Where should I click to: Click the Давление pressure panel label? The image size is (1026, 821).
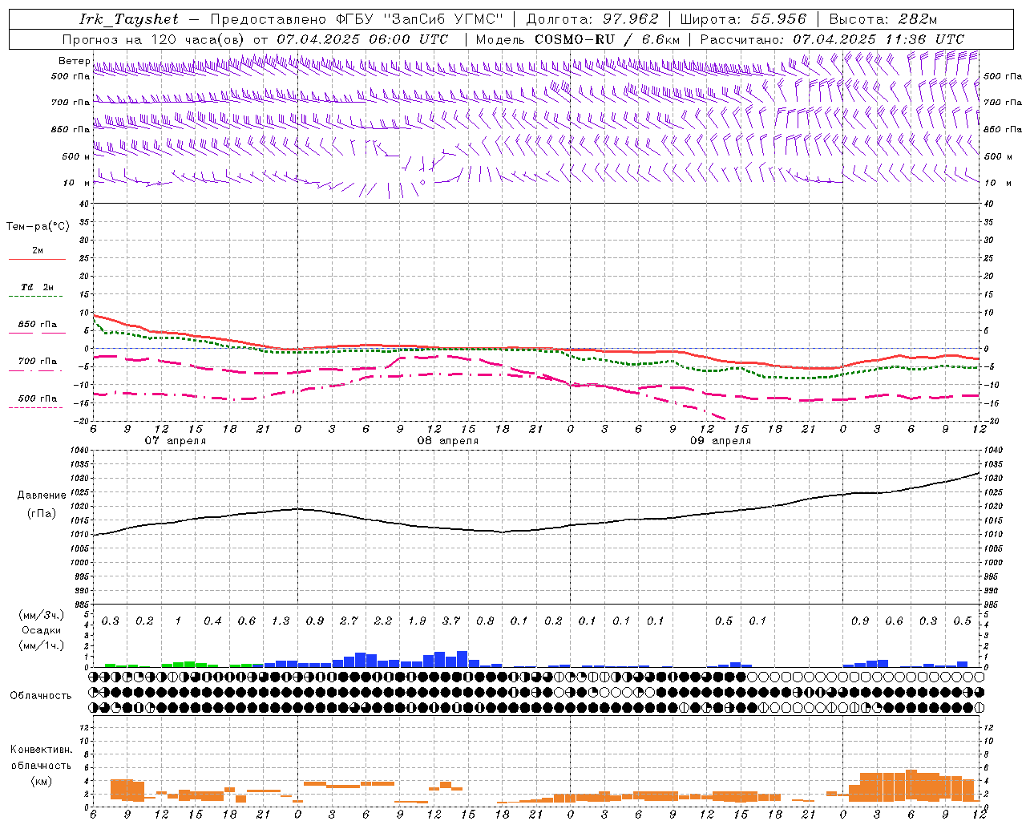point(42,495)
